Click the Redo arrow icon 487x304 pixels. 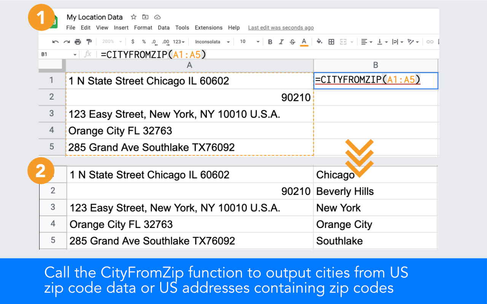67,42
